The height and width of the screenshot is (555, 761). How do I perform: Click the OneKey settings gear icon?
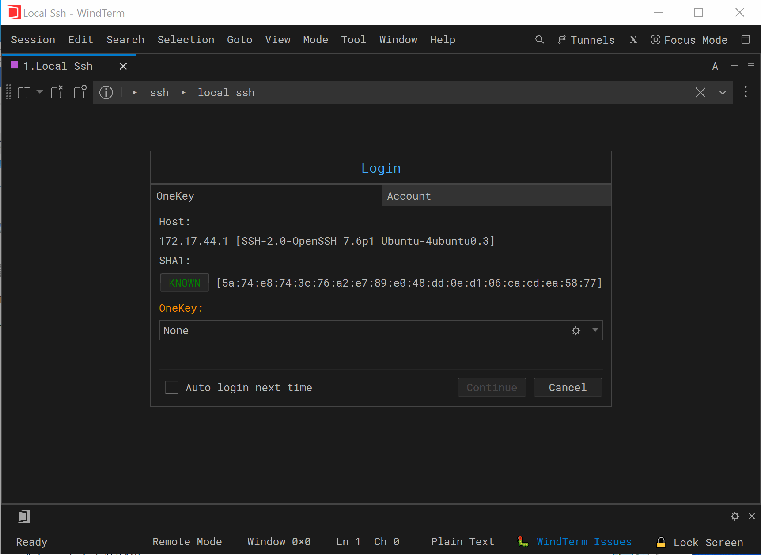(x=576, y=331)
